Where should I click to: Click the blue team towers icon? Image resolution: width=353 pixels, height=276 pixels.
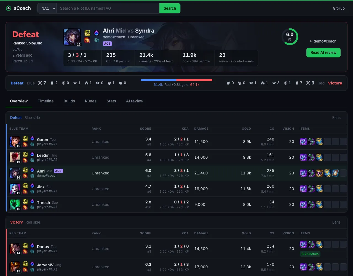(x=52, y=83)
